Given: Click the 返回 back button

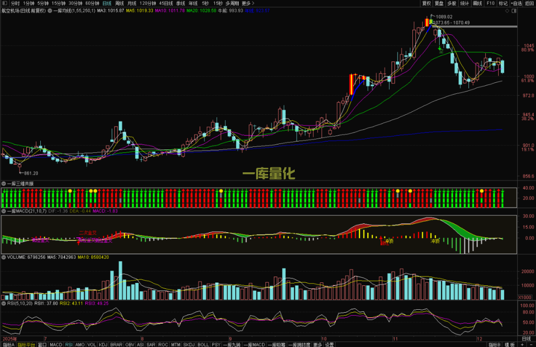Looking at the screenshot, I should coord(530,3).
